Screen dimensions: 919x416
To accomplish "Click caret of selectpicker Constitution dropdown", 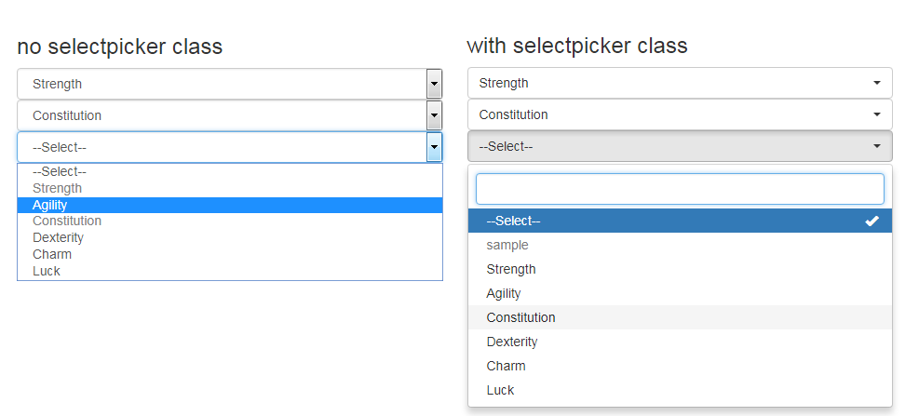I will point(877,114).
